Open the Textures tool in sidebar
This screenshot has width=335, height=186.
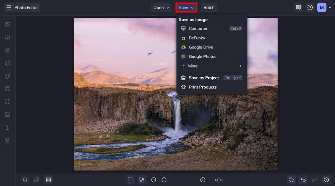[7, 140]
